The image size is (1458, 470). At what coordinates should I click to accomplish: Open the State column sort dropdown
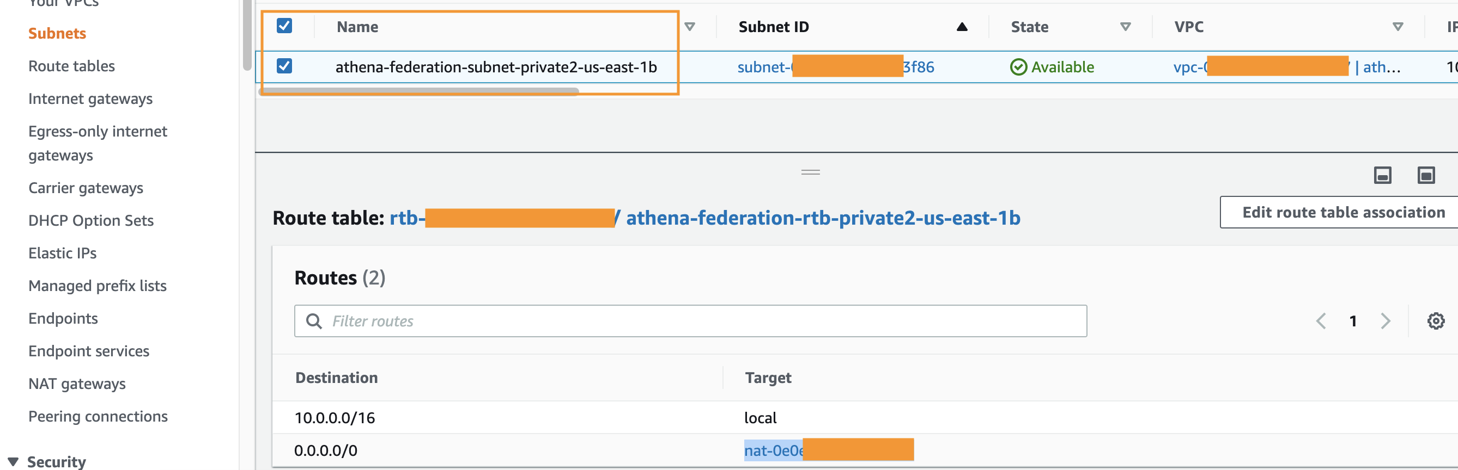tap(1125, 27)
